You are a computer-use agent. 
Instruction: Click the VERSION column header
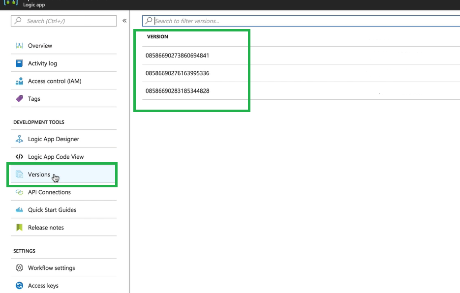(157, 37)
